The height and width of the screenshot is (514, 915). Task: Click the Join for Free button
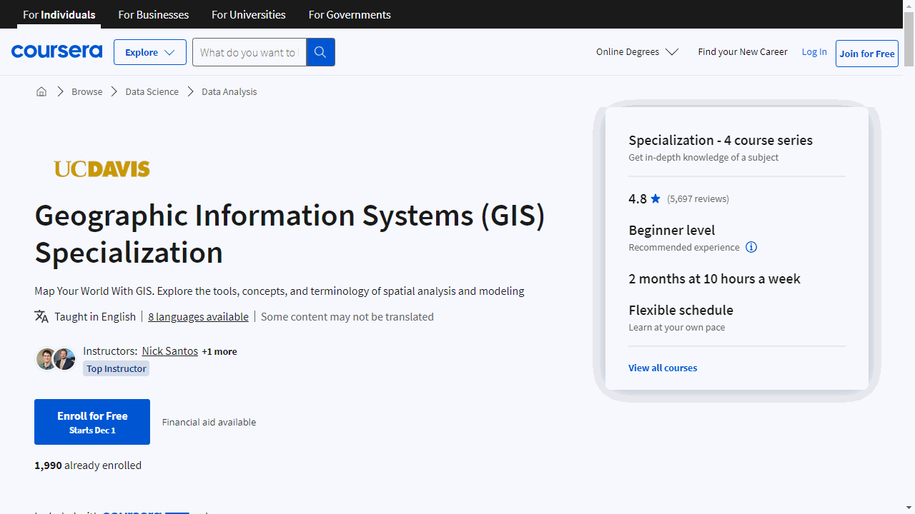867,54
